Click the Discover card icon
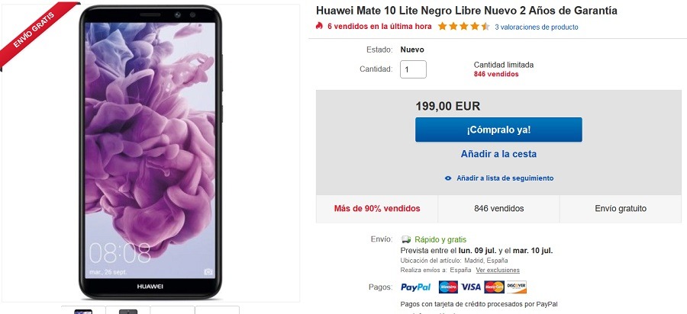The height and width of the screenshot is (314, 687). (x=517, y=287)
